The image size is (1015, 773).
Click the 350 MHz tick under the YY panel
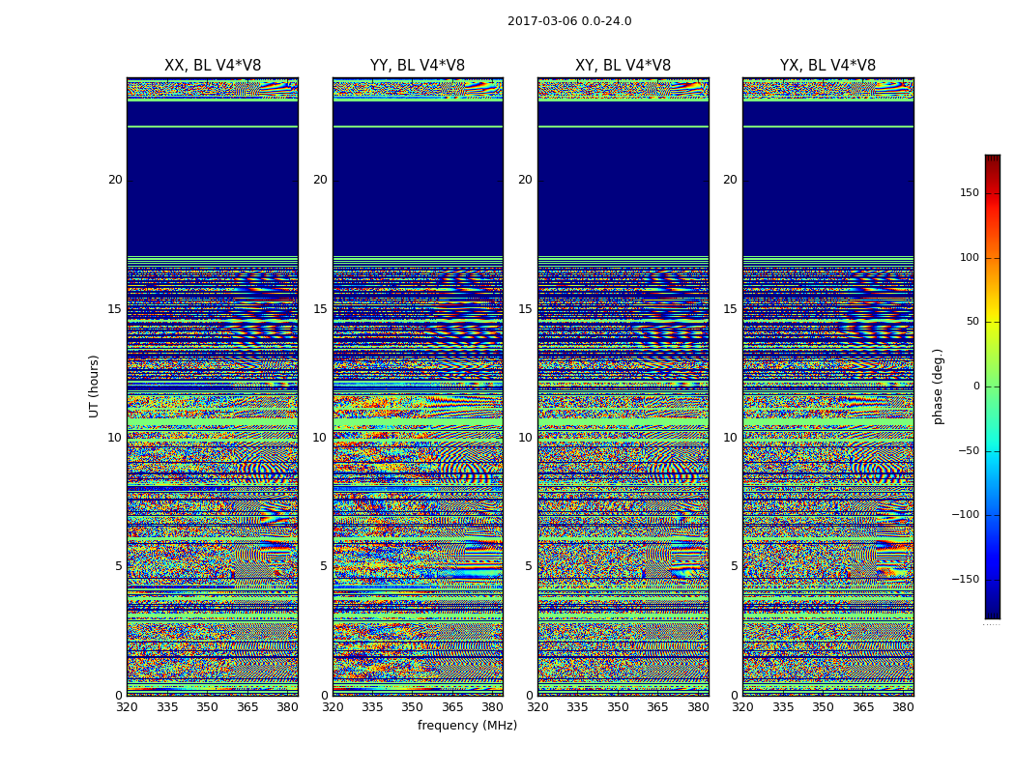click(413, 707)
